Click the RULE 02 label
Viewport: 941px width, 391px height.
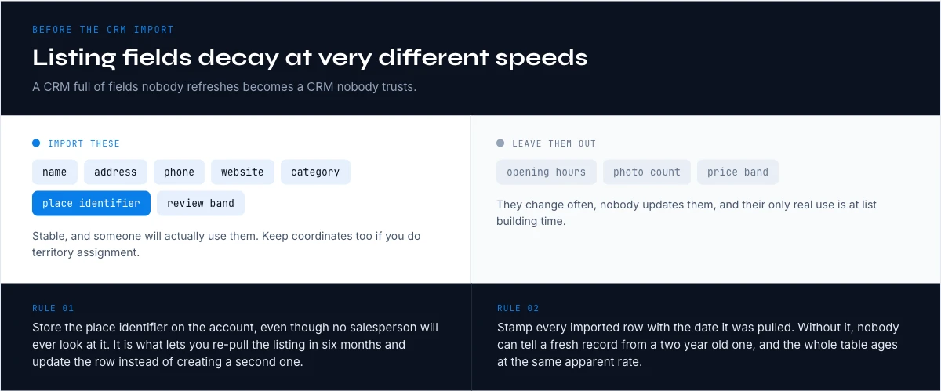point(518,308)
